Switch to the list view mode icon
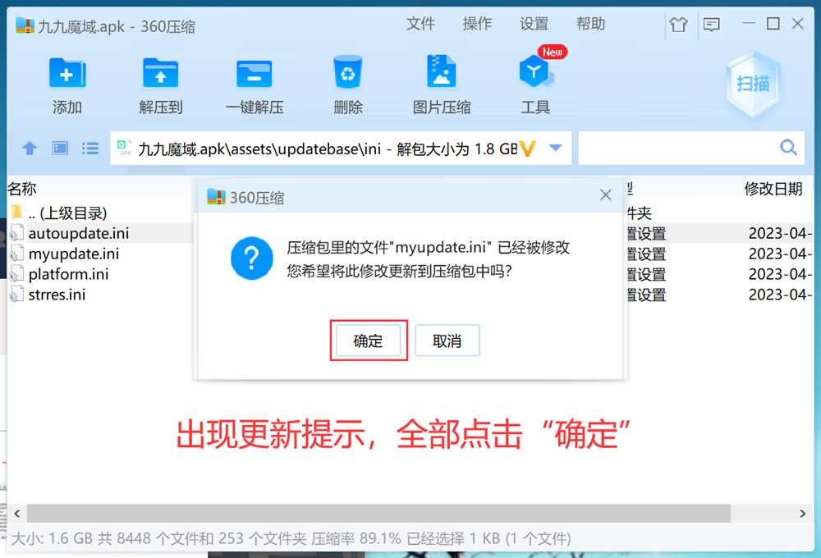Viewport: 821px width, 558px height. 90,149
